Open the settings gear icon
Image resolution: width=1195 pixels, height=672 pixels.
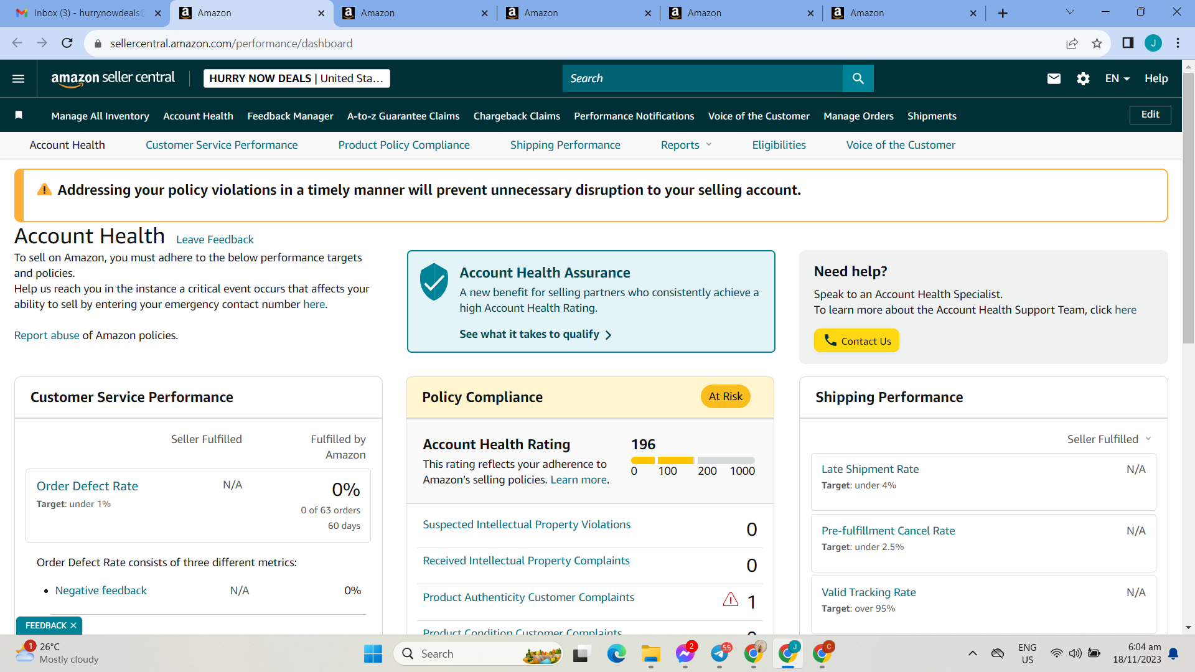point(1083,78)
